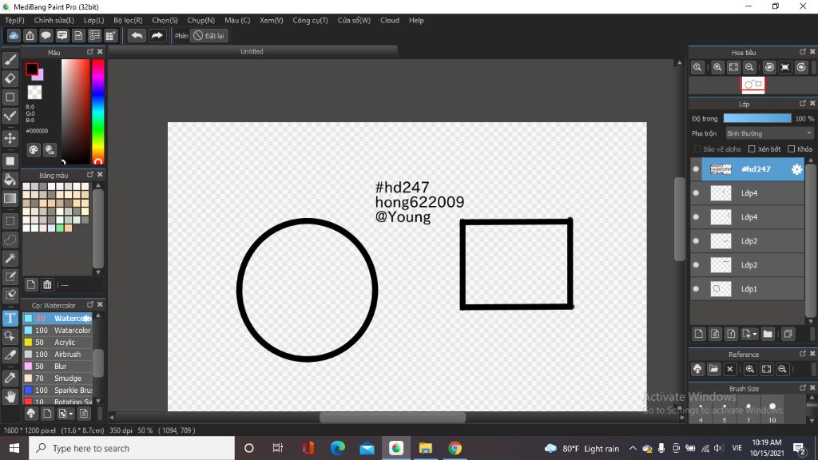Undock the Bảng màu palette panel
The image size is (818, 460).
(x=90, y=175)
